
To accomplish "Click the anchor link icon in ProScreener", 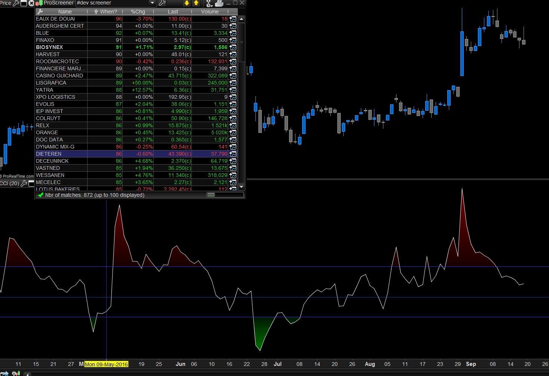I will click(x=209, y=3).
